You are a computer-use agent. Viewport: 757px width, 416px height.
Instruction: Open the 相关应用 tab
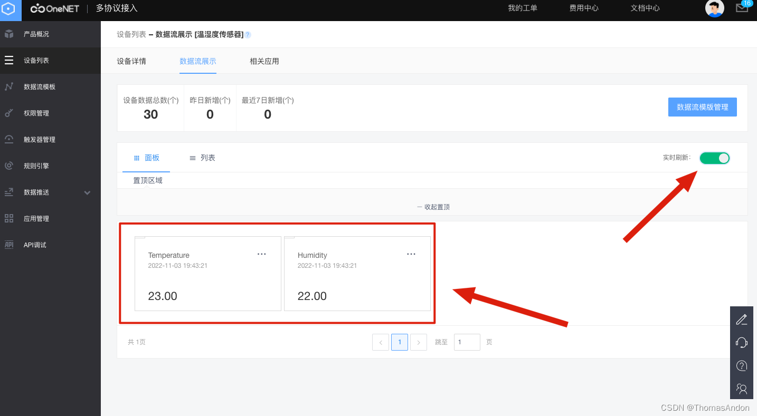click(264, 61)
